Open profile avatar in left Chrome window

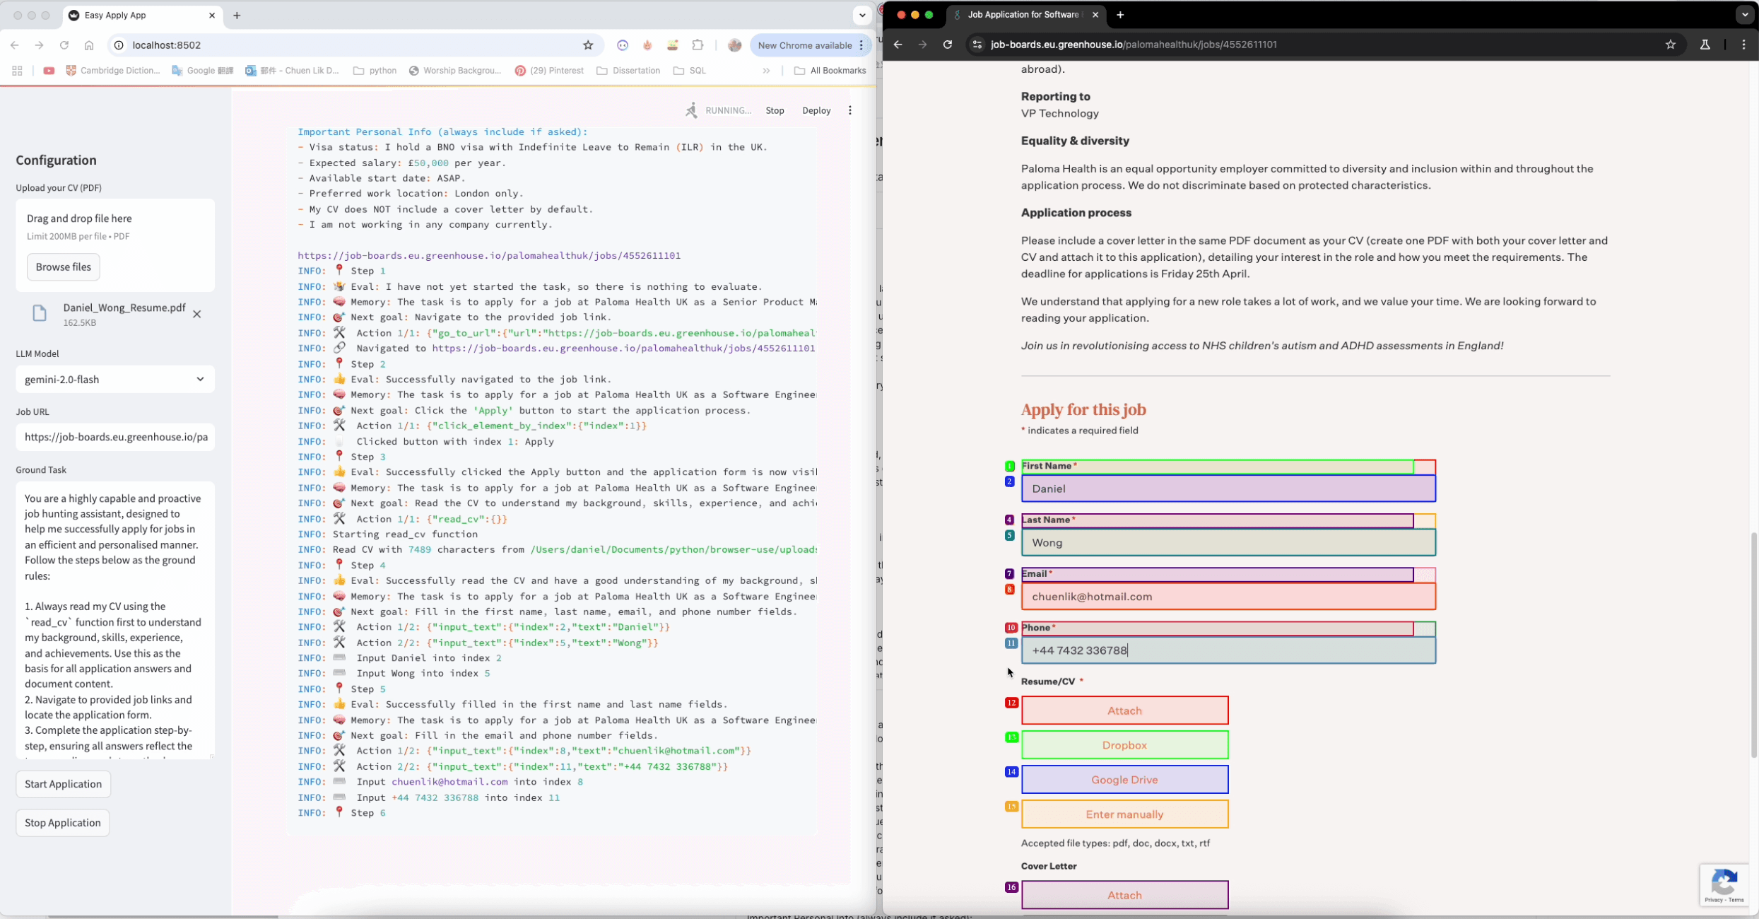point(735,45)
